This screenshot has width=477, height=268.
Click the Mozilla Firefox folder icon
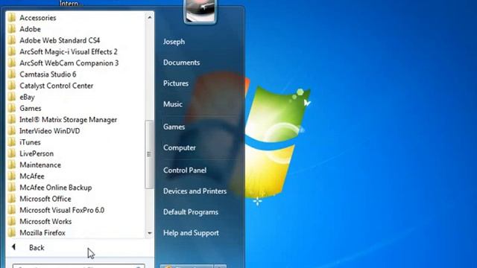[x=12, y=233]
